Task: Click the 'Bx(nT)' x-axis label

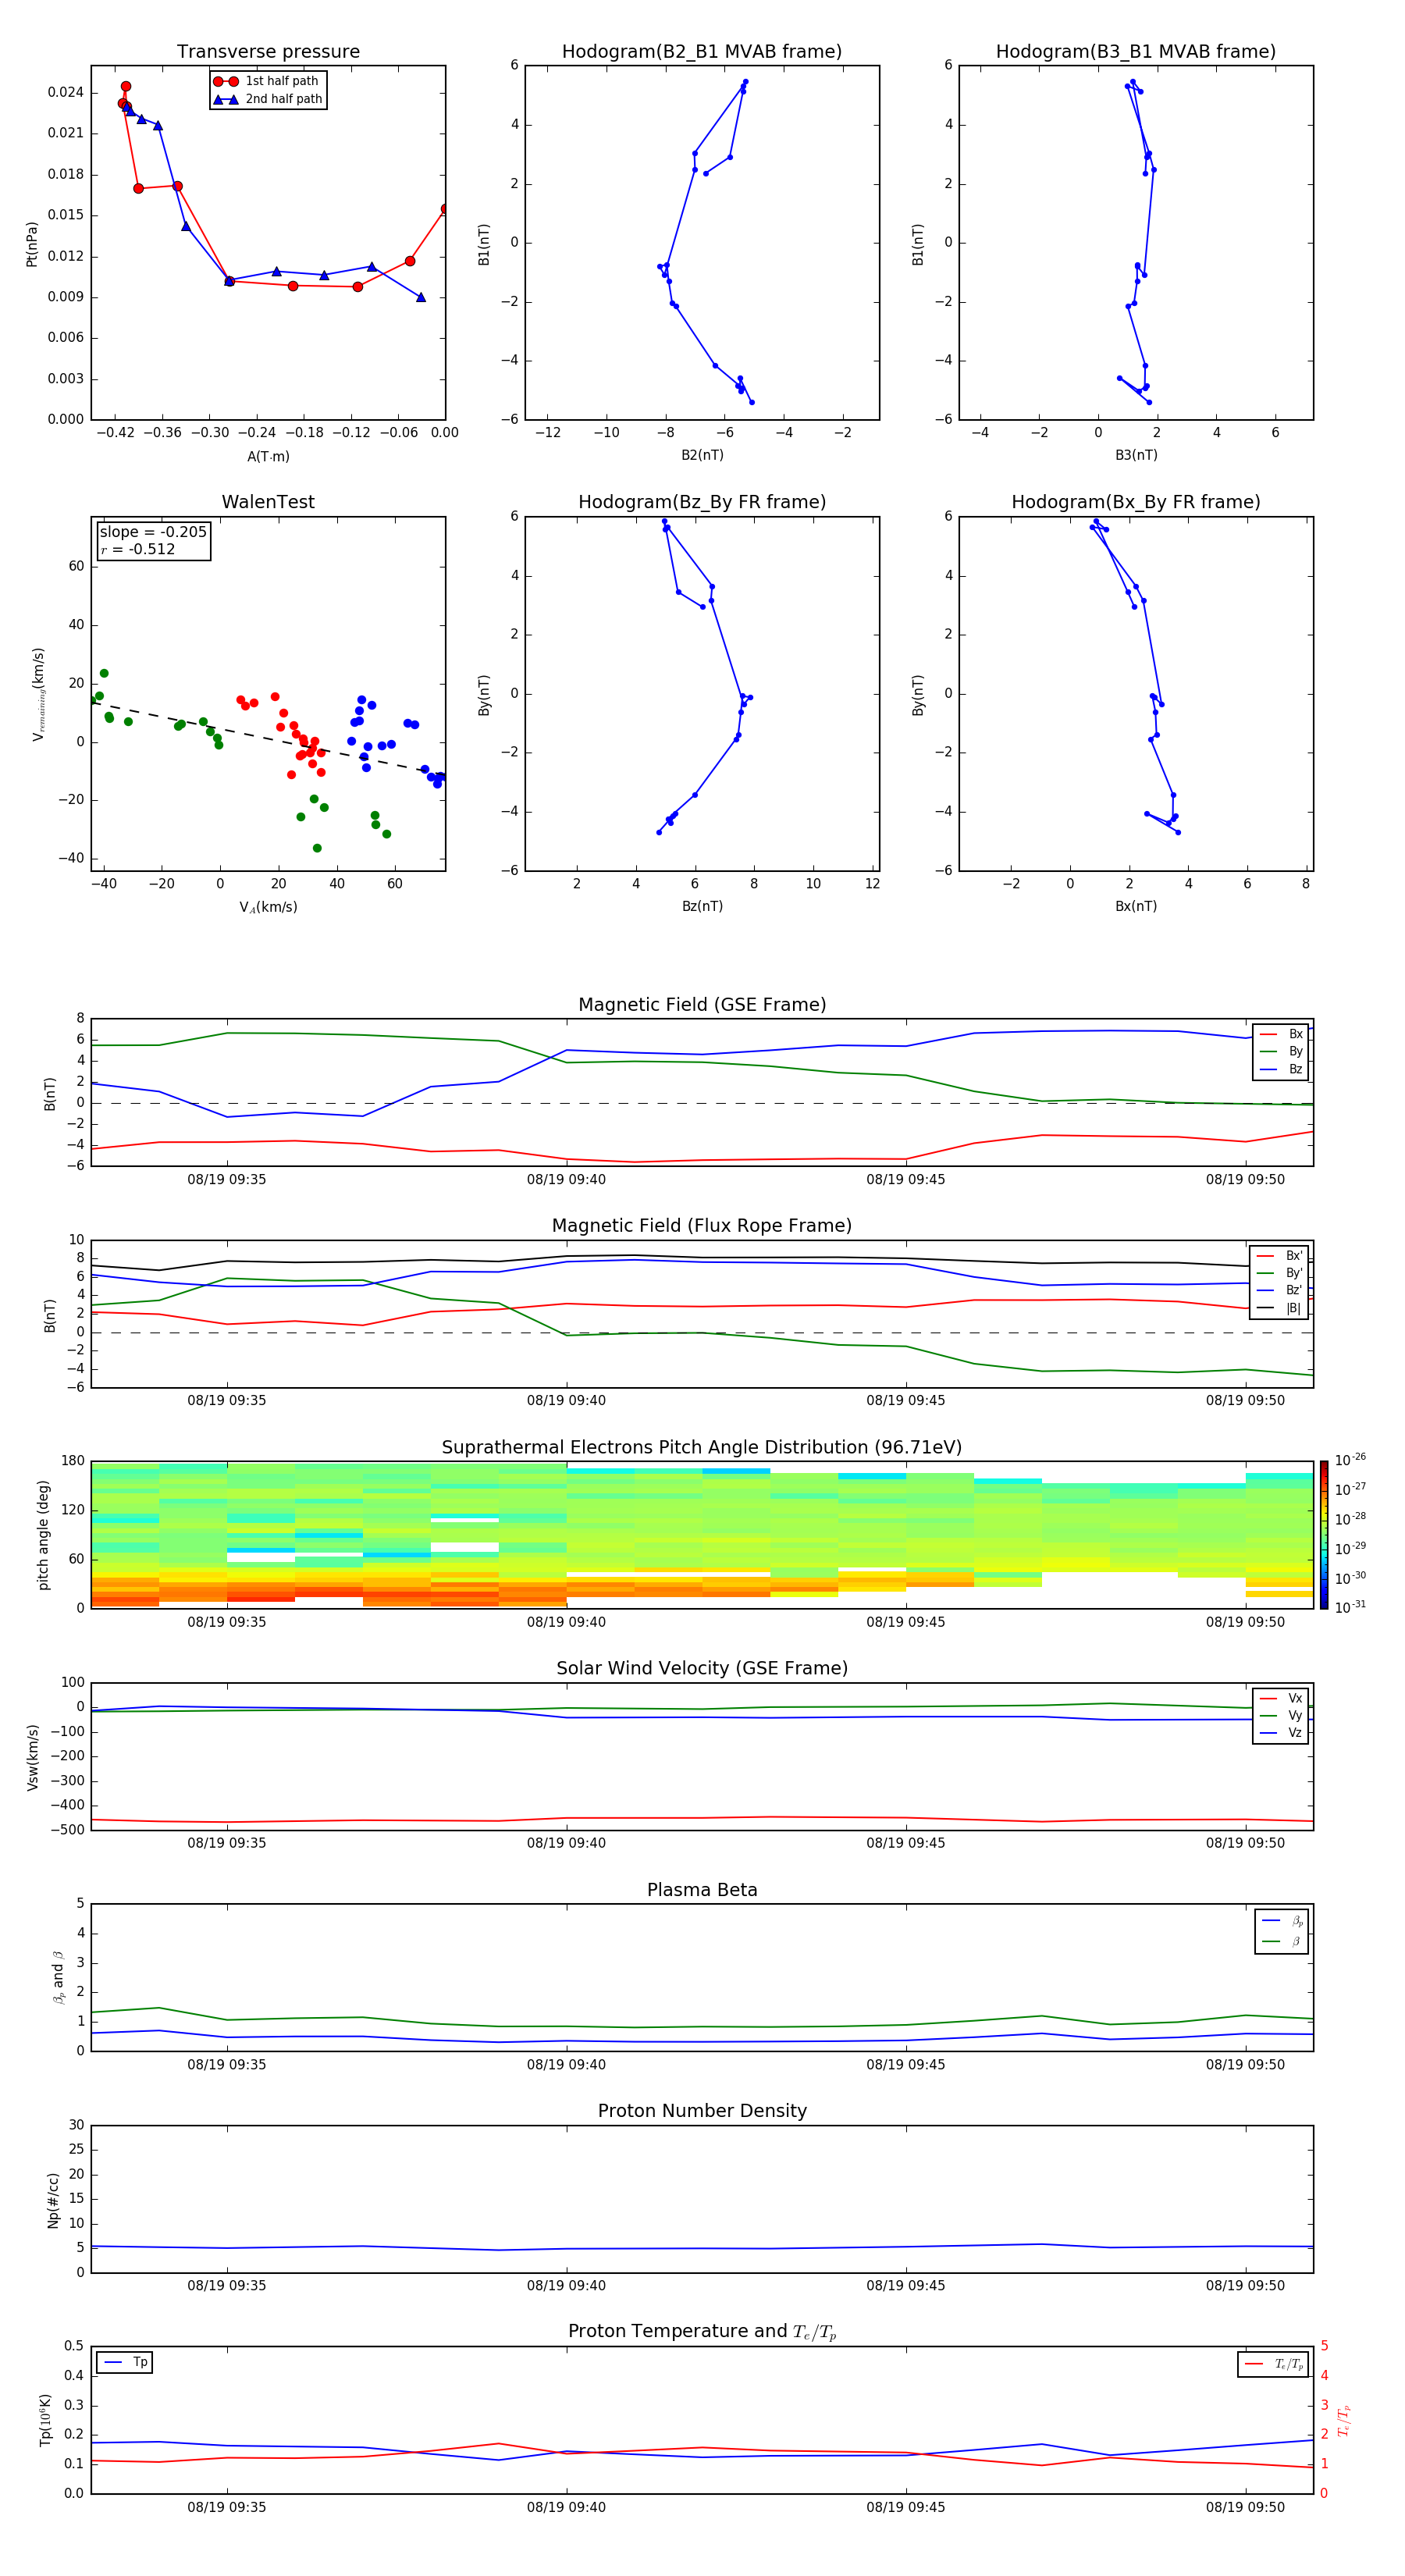Action: pyautogui.click(x=1136, y=906)
